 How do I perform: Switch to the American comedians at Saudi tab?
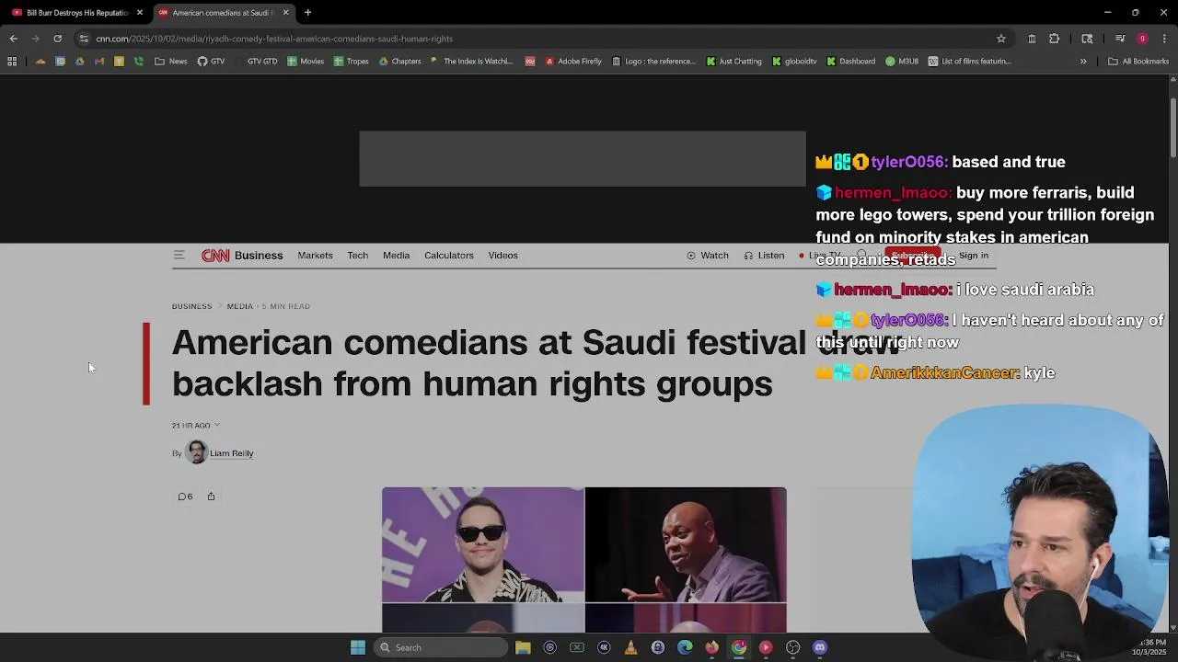click(222, 13)
